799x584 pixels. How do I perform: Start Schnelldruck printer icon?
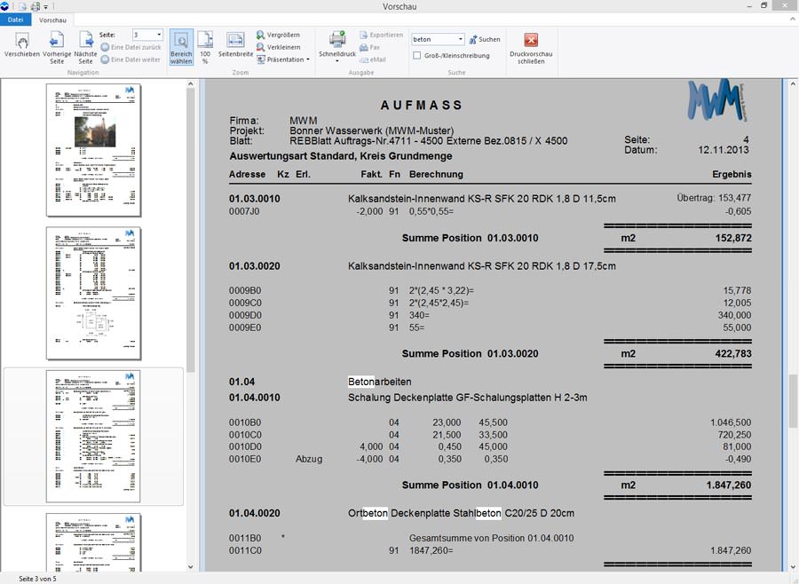click(336, 40)
